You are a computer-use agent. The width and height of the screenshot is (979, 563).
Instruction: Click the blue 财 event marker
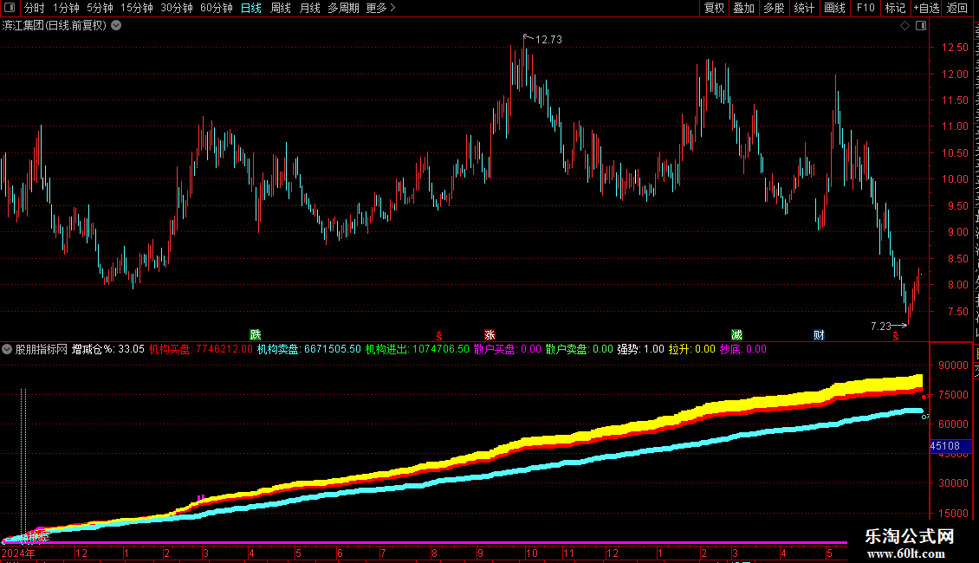coord(820,335)
